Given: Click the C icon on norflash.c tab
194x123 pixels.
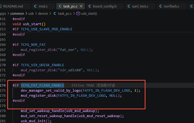Looking at the screenshot, I should coord(161,6).
